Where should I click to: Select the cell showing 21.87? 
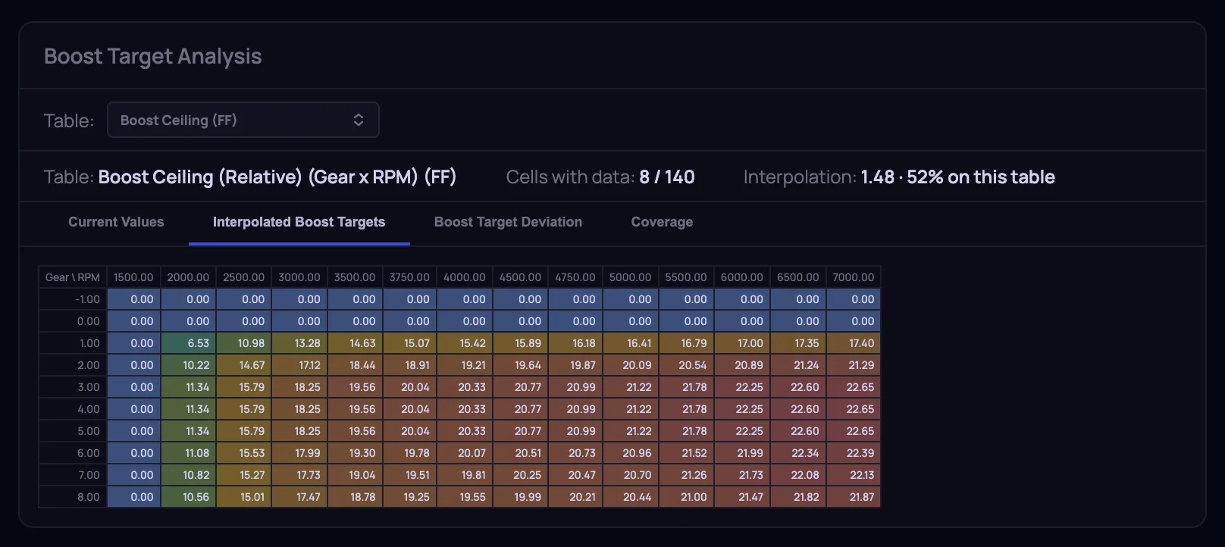pos(854,497)
